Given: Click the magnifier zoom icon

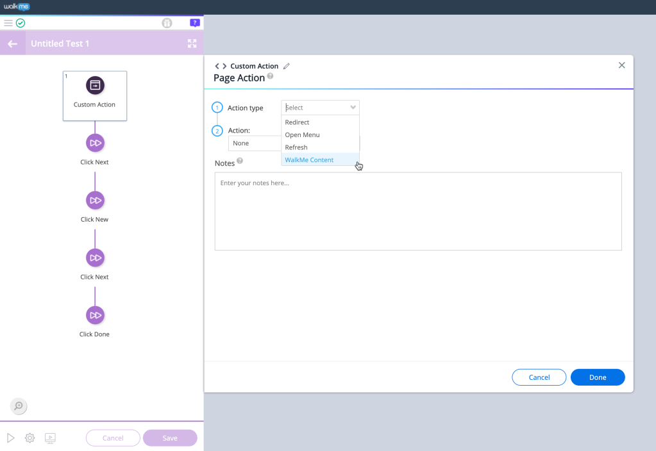Looking at the screenshot, I should click(19, 406).
